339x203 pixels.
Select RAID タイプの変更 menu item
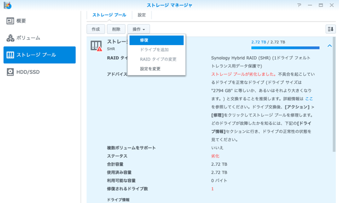click(x=157, y=59)
